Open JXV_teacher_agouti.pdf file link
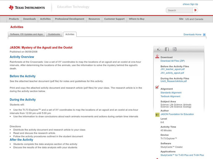Screen dimensions: 213x159 [173, 69]
